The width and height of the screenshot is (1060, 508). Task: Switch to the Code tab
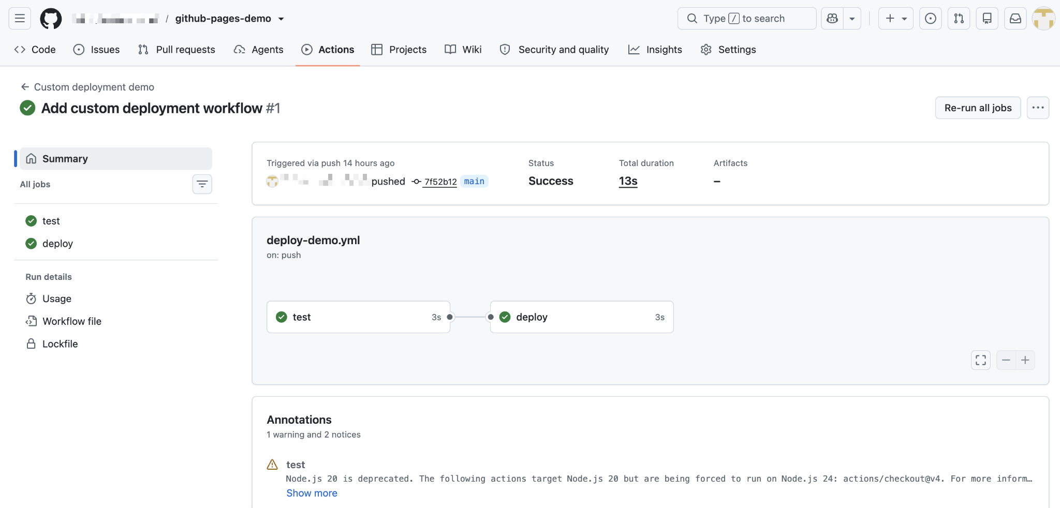[35, 50]
